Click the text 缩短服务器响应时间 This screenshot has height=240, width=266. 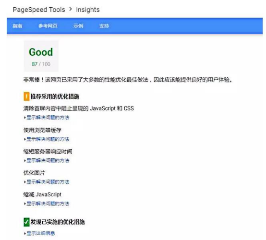coord(48,152)
